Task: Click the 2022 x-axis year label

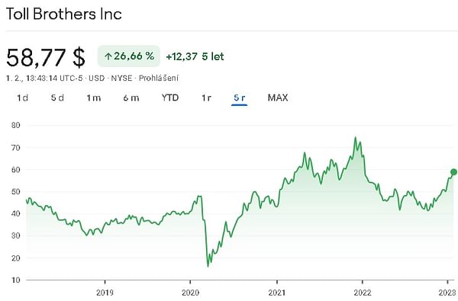Action: pyautogui.click(x=363, y=293)
